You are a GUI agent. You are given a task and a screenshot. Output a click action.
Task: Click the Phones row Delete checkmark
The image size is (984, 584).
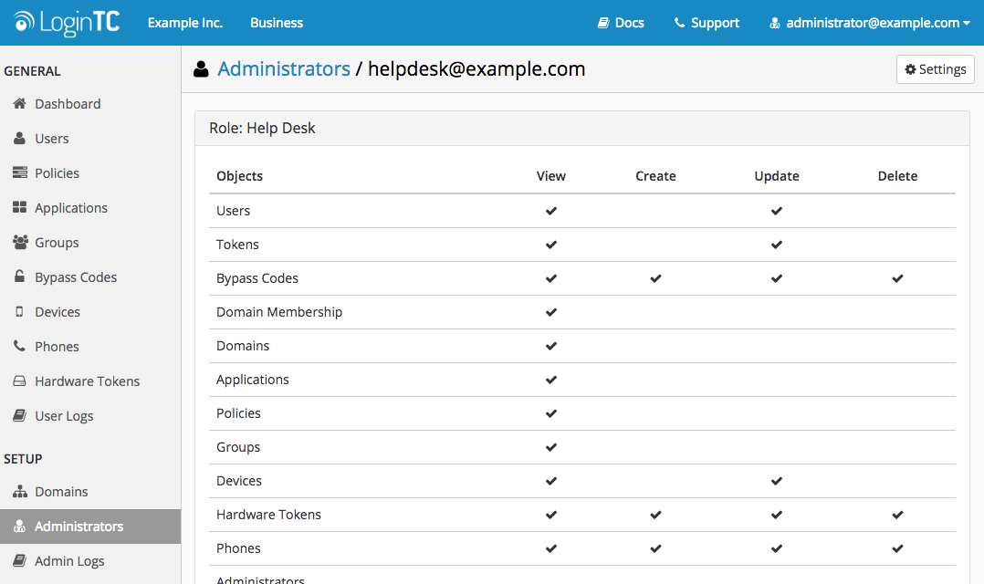pos(897,549)
